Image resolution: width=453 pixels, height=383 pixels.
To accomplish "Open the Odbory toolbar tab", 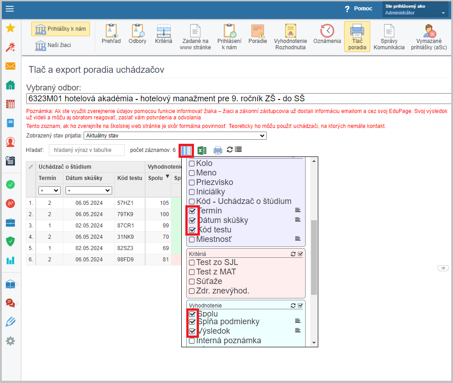I will click(137, 34).
